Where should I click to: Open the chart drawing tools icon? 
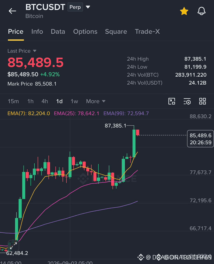(x=172, y=101)
